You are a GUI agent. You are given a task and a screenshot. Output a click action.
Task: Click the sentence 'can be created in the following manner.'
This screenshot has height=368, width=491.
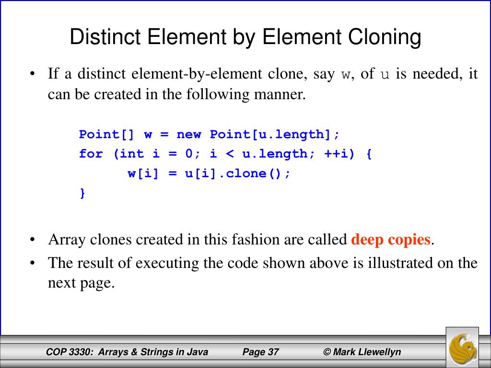pos(176,94)
